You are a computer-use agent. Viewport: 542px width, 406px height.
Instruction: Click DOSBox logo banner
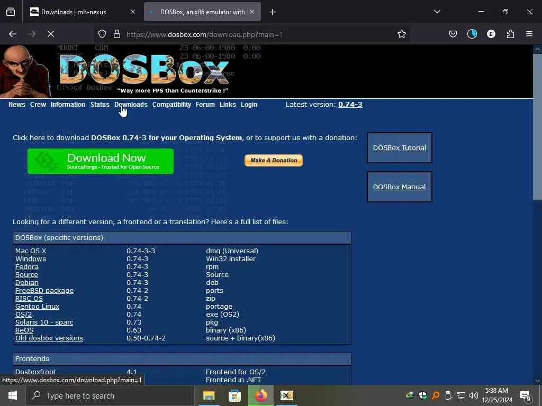tap(144, 71)
